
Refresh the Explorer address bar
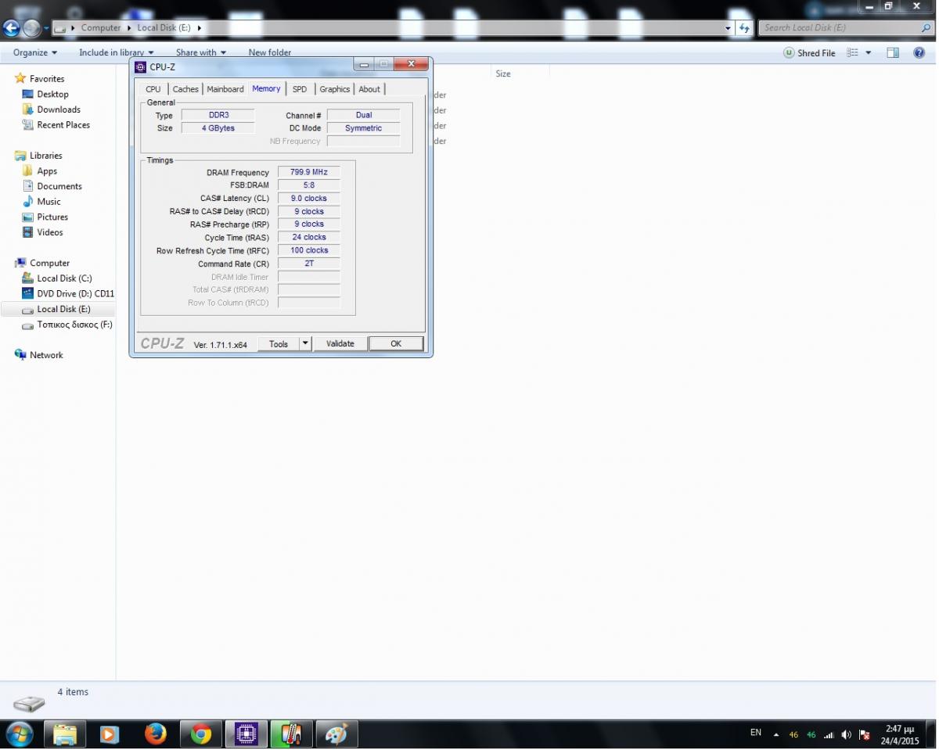[x=744, y=28]
